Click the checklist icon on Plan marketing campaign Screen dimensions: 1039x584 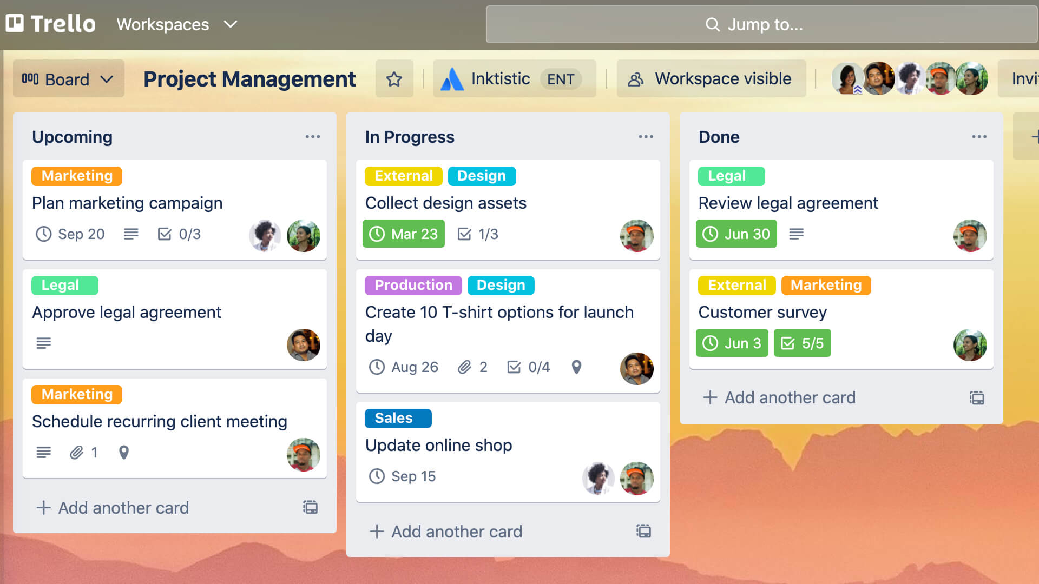[164, 234]
